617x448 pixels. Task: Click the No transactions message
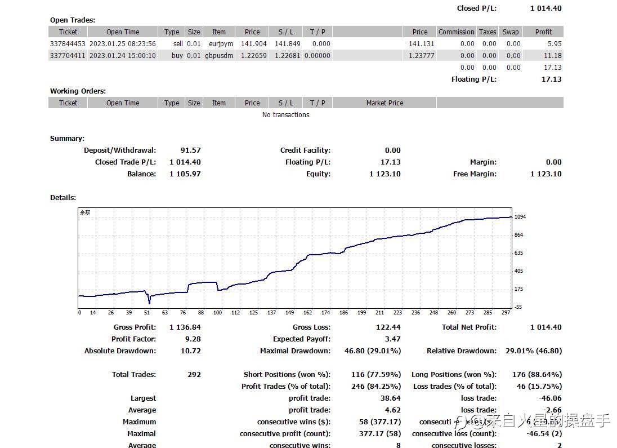coord(285,114)
